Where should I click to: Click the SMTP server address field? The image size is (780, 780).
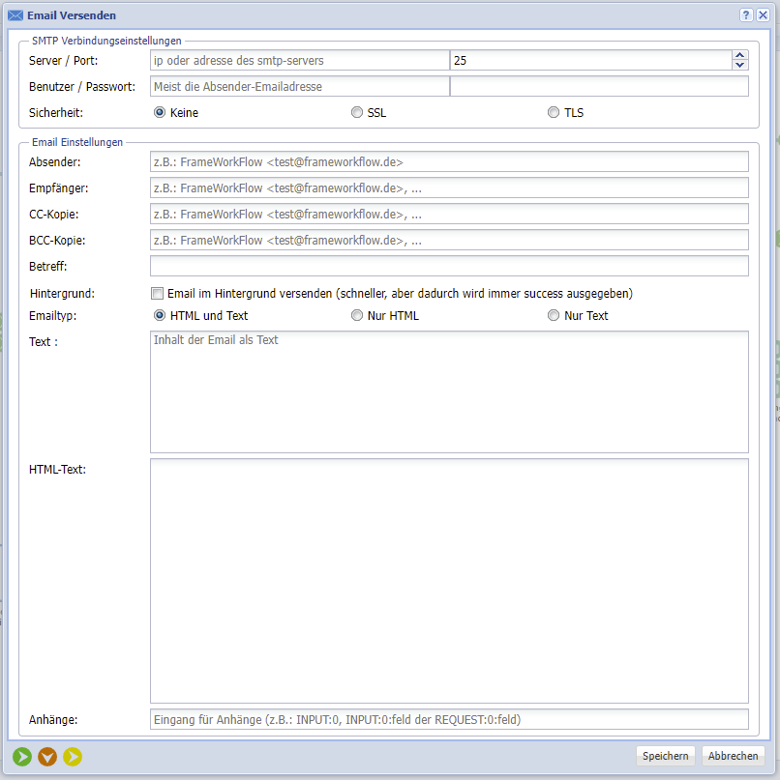click(x=299, y=61)
